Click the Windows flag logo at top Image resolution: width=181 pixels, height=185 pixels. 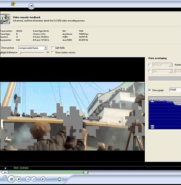pos(13,4)
